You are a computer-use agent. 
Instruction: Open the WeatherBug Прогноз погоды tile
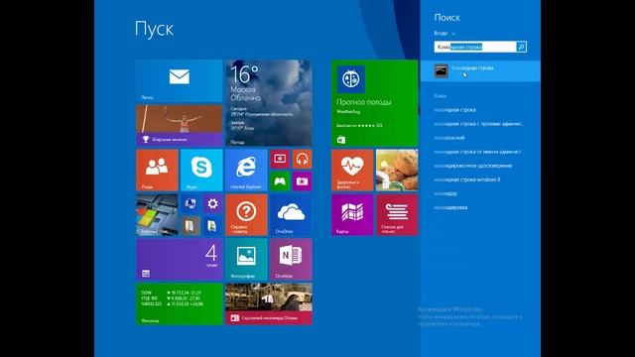tap(375, 103)
